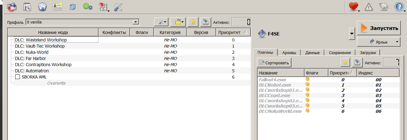The height and width of the screenshot is (140, 407).
Task: Open the Nexus globe icon in toolbar
Action: [x=42, y=6]
